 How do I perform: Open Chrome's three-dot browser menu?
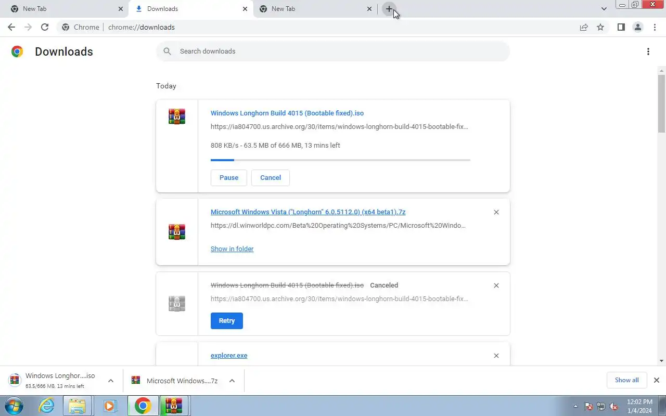(655, 27)
